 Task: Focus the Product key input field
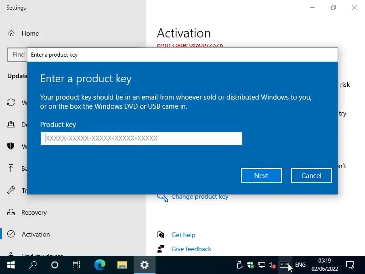(141, 138)
